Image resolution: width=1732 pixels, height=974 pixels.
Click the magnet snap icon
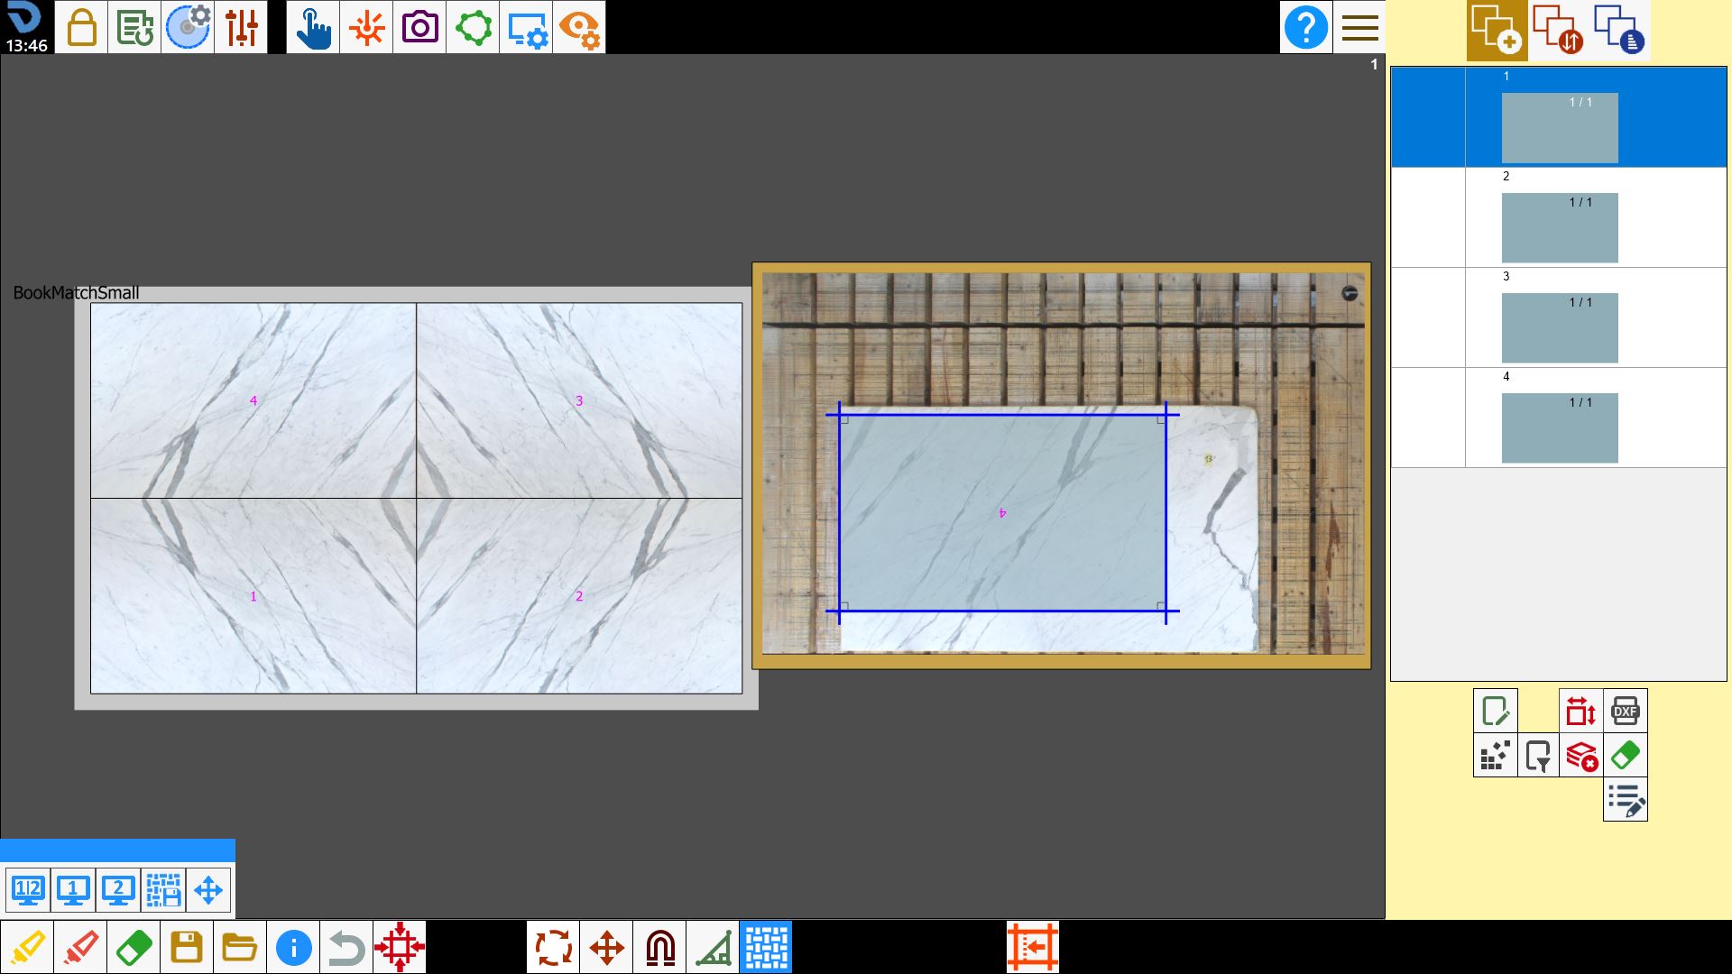[x=659, y=947]
